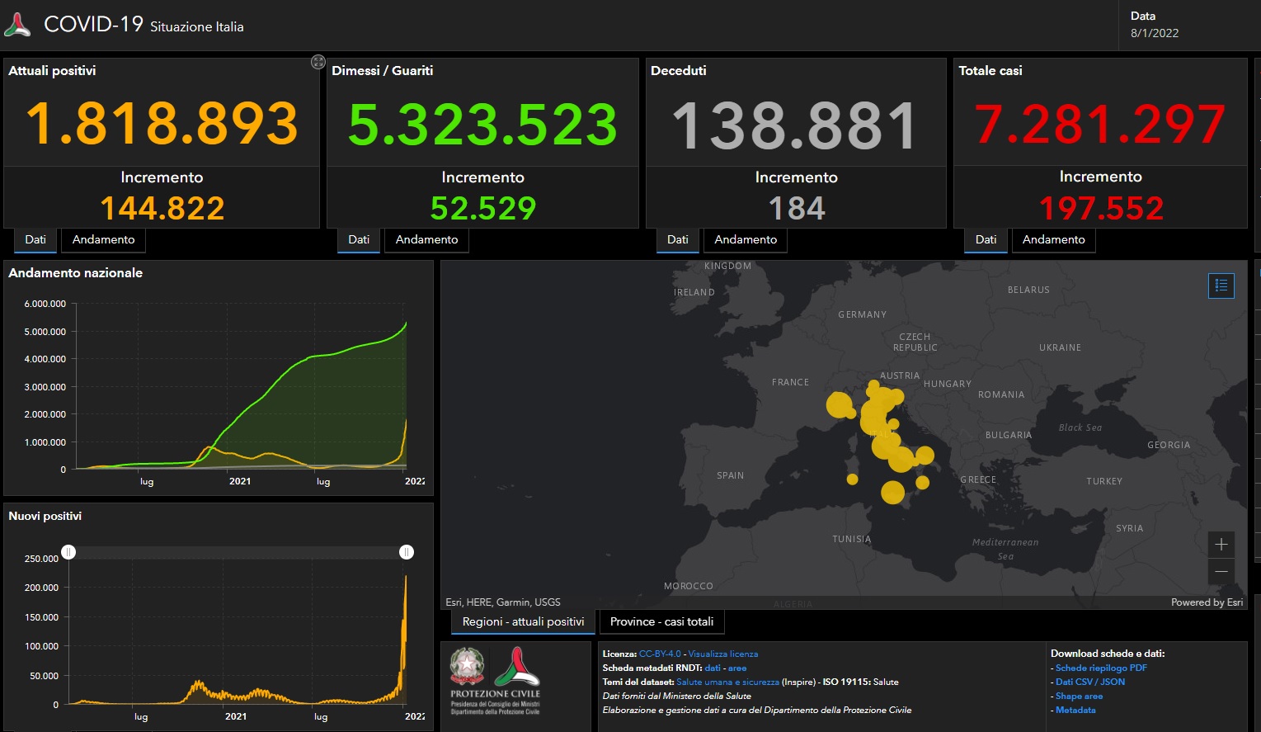Select the Sicily bubble on the map
Viewport: 1261px width, 732px height.
point(892,493)
